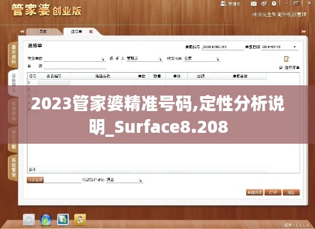
Task: Open the gear settings icon in dock
Action: pyautogui.click(x=29, y=220)
